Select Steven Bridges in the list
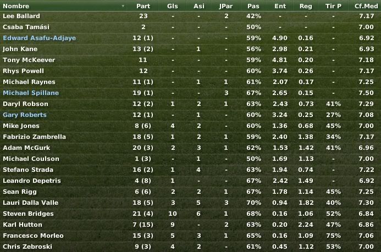The height and width of the screenshot is (252, 381). [190, 214]
